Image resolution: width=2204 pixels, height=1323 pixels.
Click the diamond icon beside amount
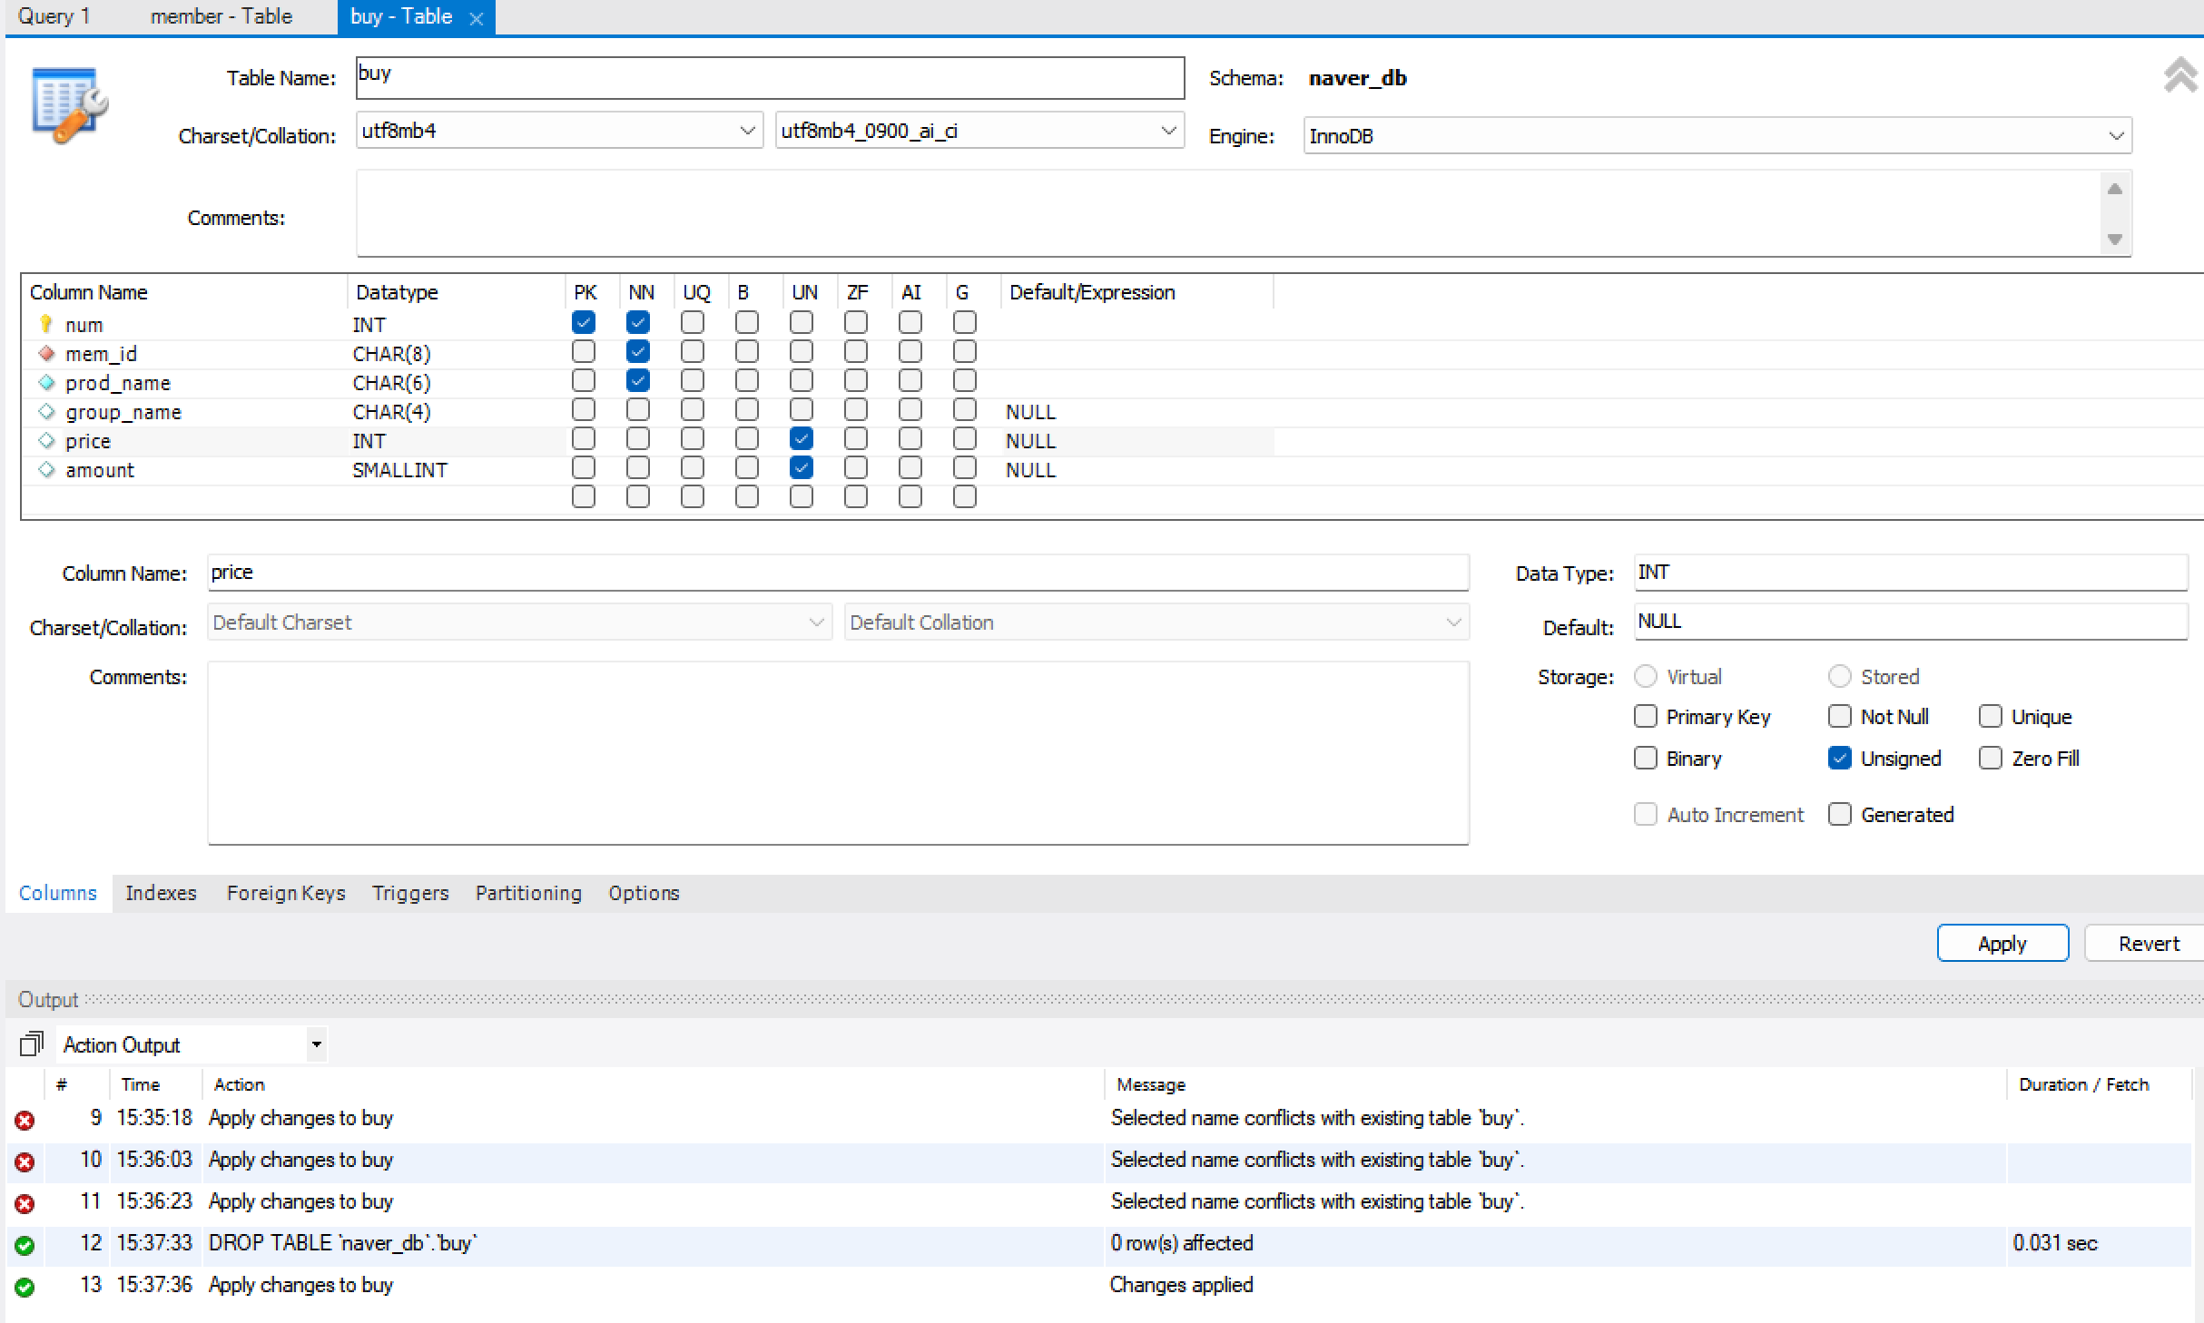pyautogui.click(x=46, y=469)
